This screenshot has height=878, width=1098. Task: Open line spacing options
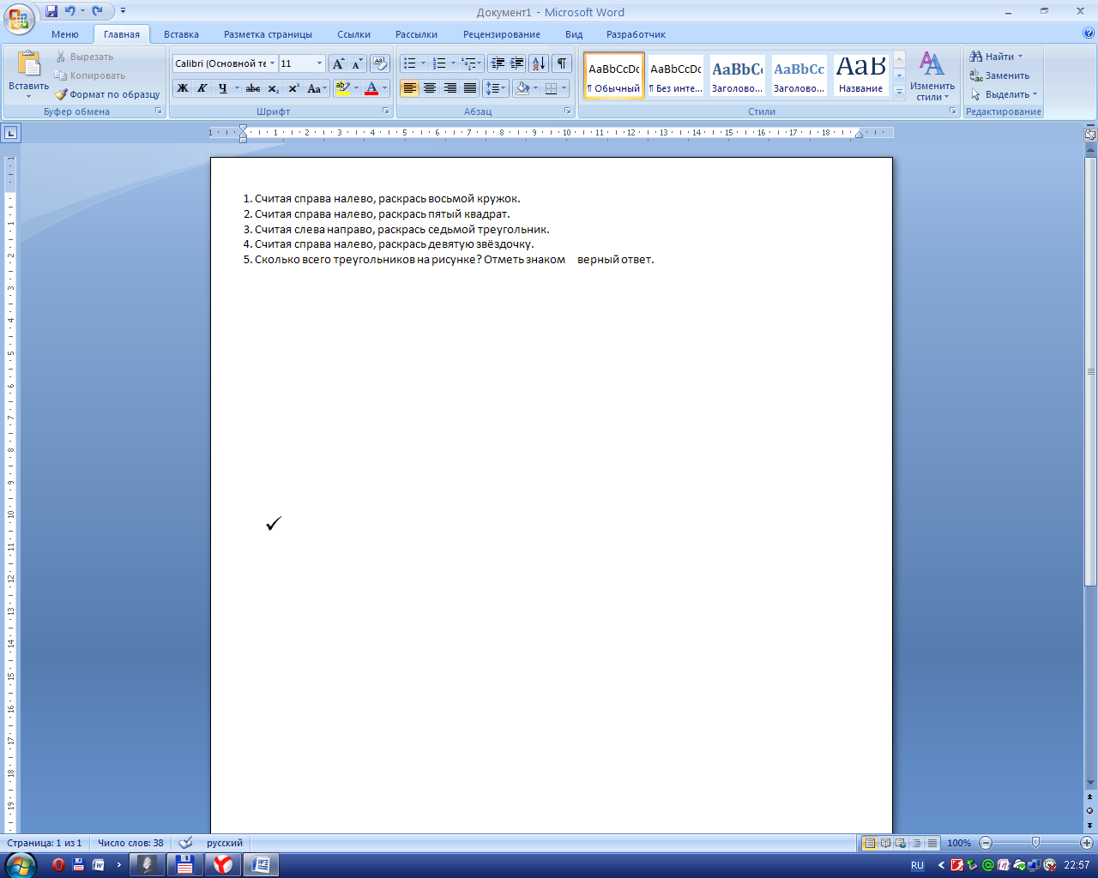click(x=496, y=88)
